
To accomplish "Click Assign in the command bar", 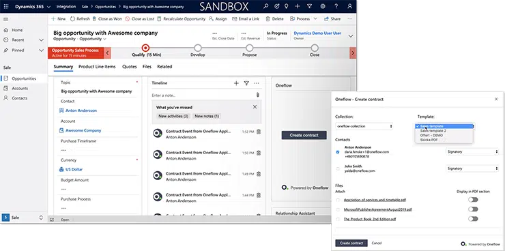I will (218, 19).
